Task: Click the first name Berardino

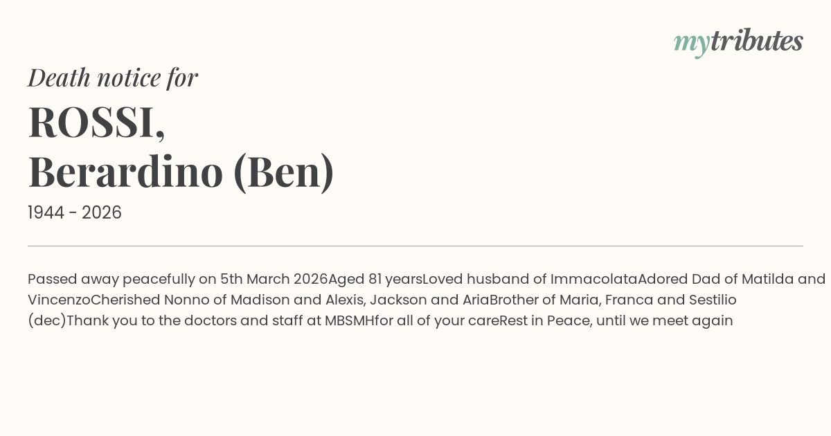Action: pyautogui.click(x=125, y=172)
